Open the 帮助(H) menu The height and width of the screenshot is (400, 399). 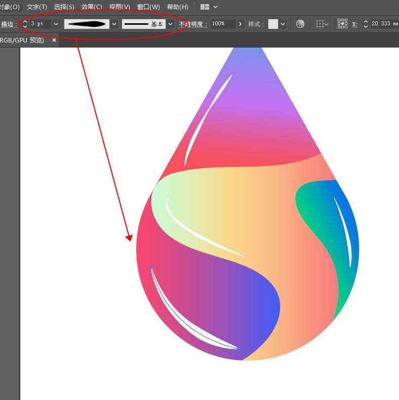[177, 7]
